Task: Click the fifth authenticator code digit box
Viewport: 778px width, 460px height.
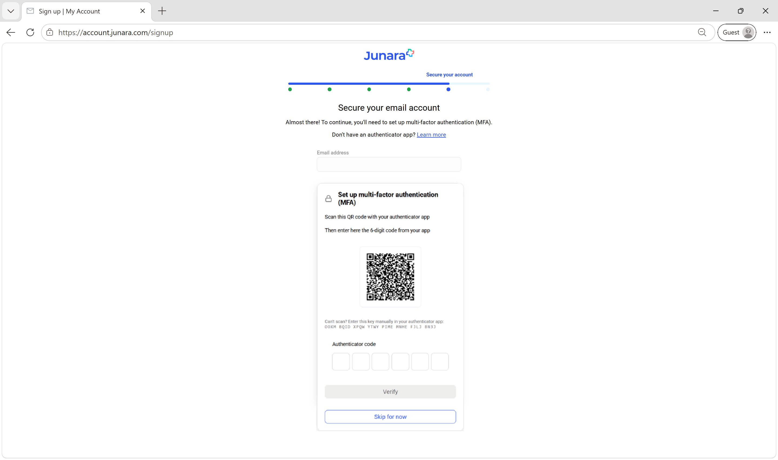Action: pos(420,361)
